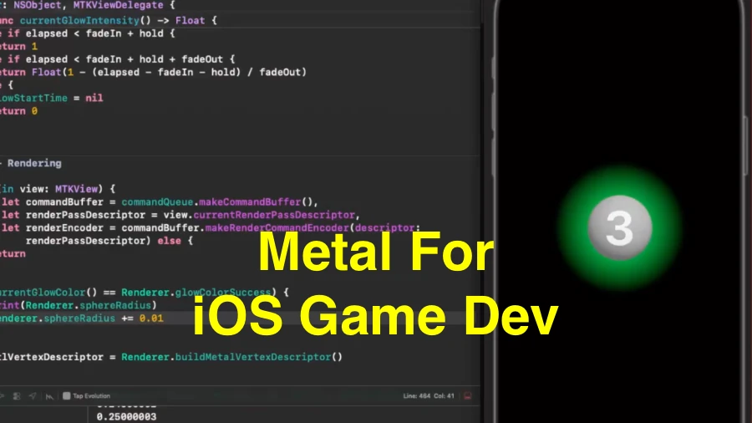The image size is (752, 423).
Task: Click the currentGlowIntensity function name
Action: tap(79, 21)
